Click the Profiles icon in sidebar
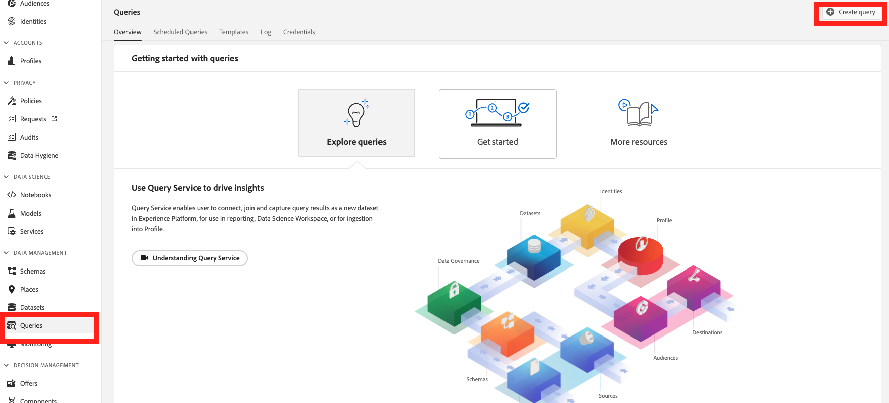The image size is (889, 403). pos(12,61)
